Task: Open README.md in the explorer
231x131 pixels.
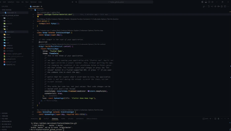Action: (x=11, y=65)
